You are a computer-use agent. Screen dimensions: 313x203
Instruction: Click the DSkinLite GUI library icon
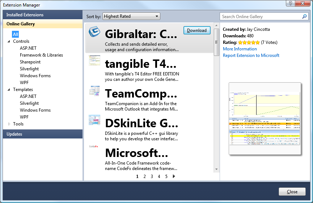94,121
